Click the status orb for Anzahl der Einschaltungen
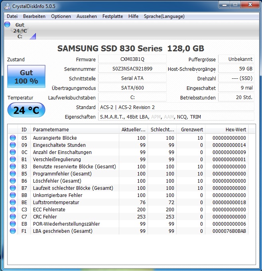This screenshot has height=271, width=262. pos(13,152)
